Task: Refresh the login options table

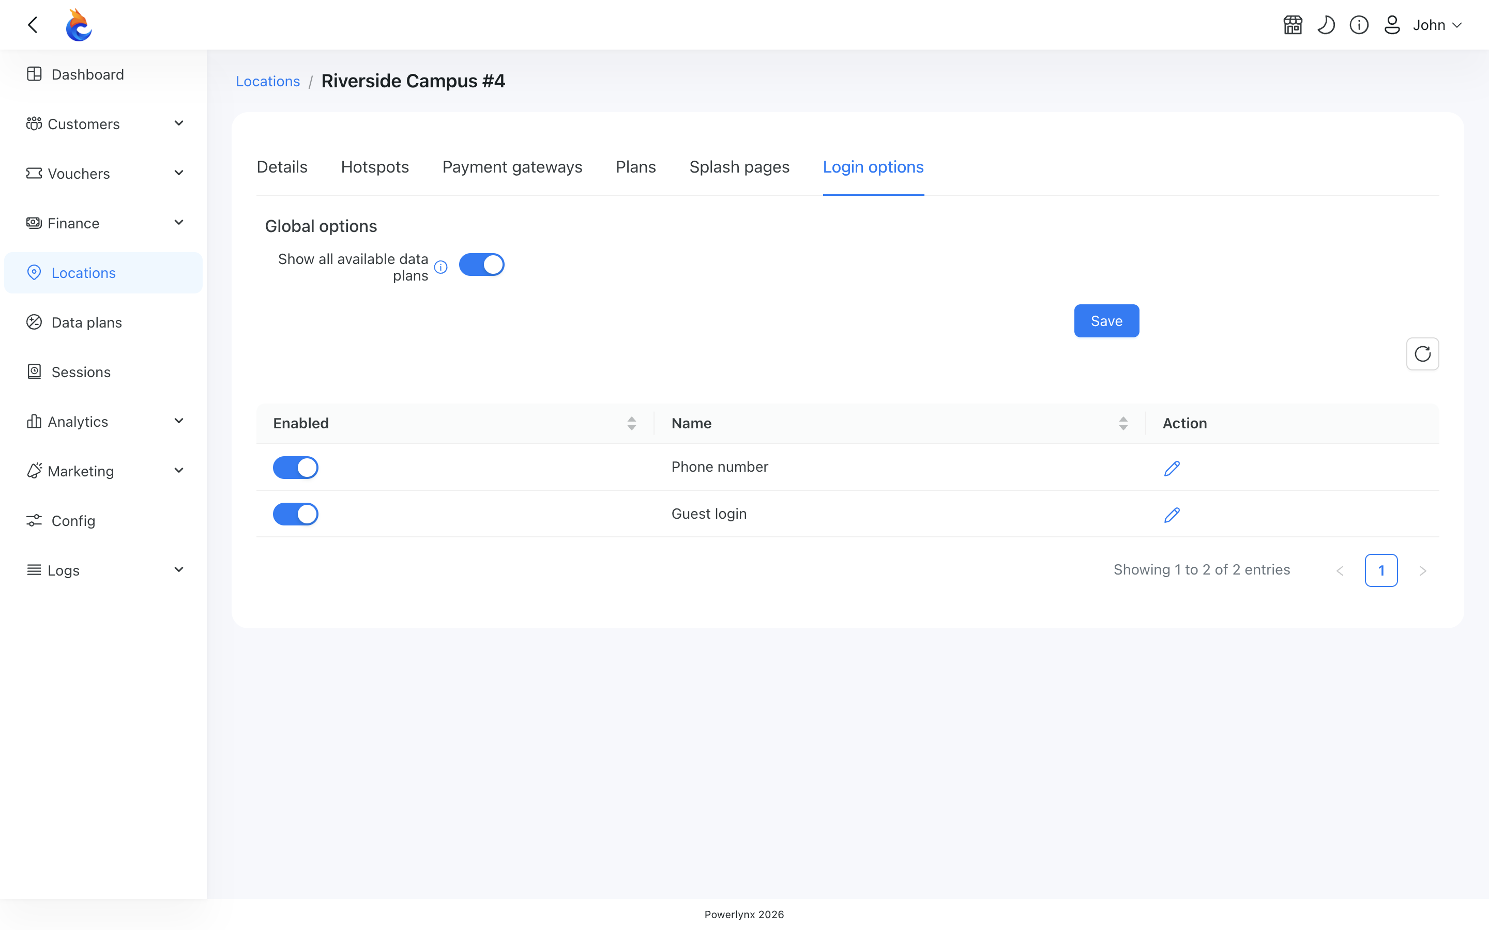Action: [1422, 354]
